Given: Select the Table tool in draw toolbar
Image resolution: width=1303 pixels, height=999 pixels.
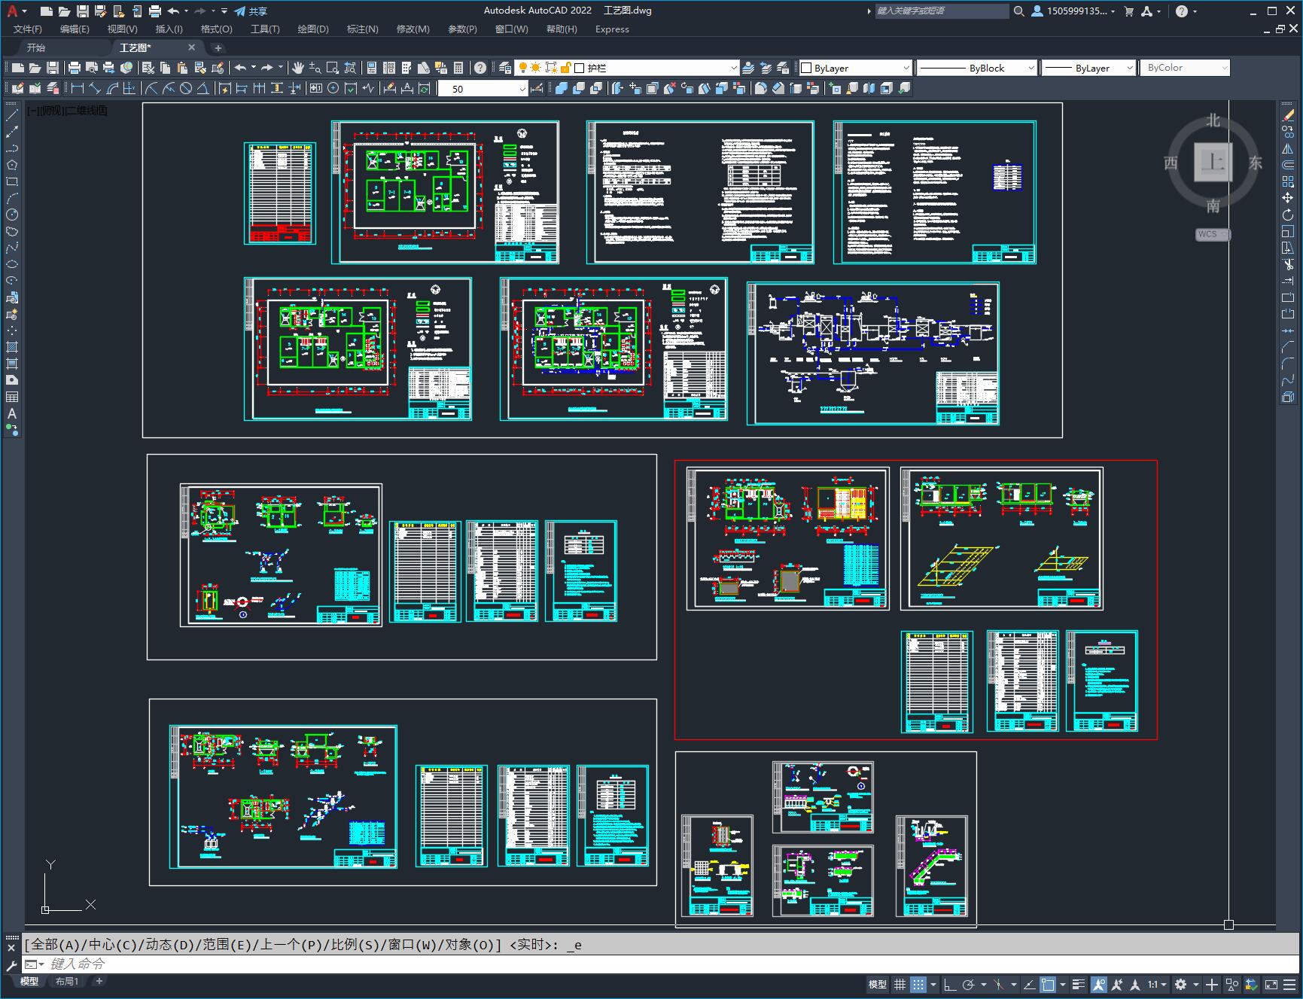Looking at the screenshot, I should pyautogui.click(x=12, y=397).
